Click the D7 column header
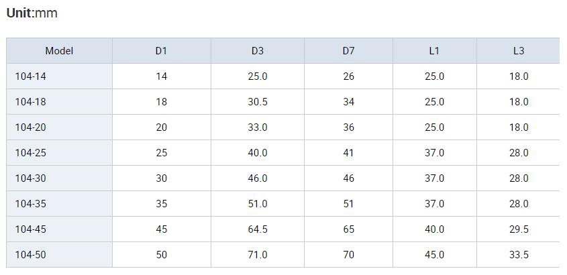 pos(349,51)
